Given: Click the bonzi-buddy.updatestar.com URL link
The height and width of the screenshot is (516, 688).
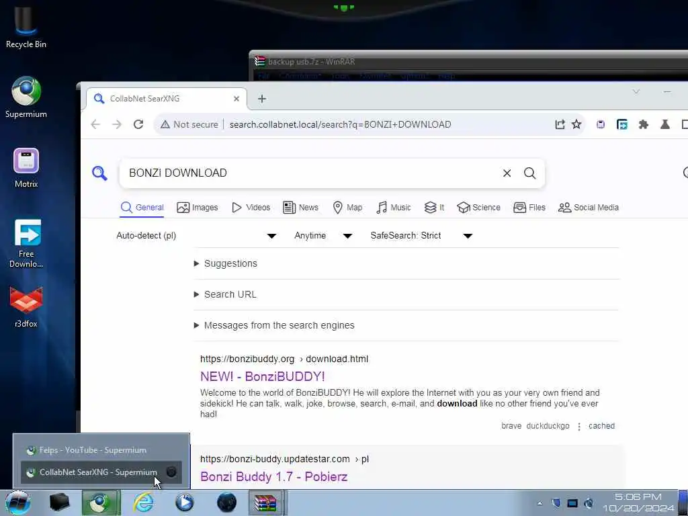Looking at the screenshot, I should 284,459.
